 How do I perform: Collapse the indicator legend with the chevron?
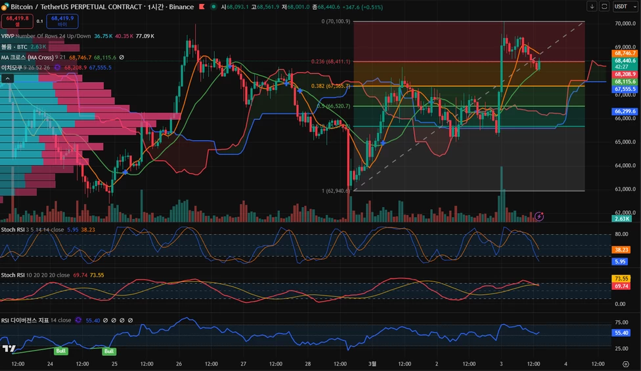point(8,79)
